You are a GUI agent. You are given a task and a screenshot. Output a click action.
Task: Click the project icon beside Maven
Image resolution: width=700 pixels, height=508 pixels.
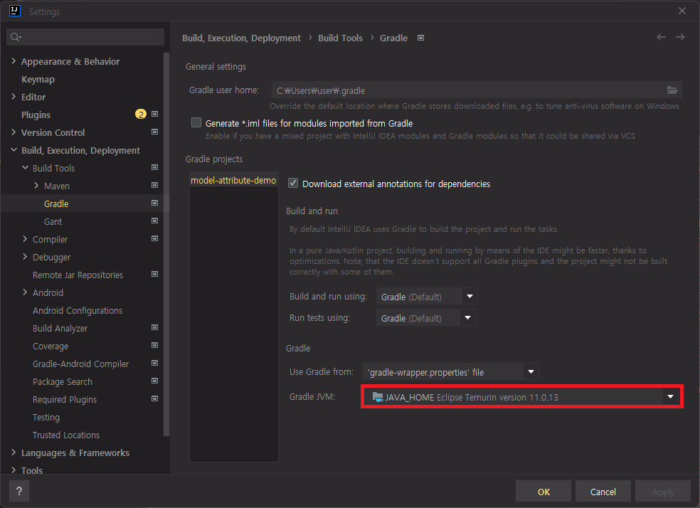[155, 185]
